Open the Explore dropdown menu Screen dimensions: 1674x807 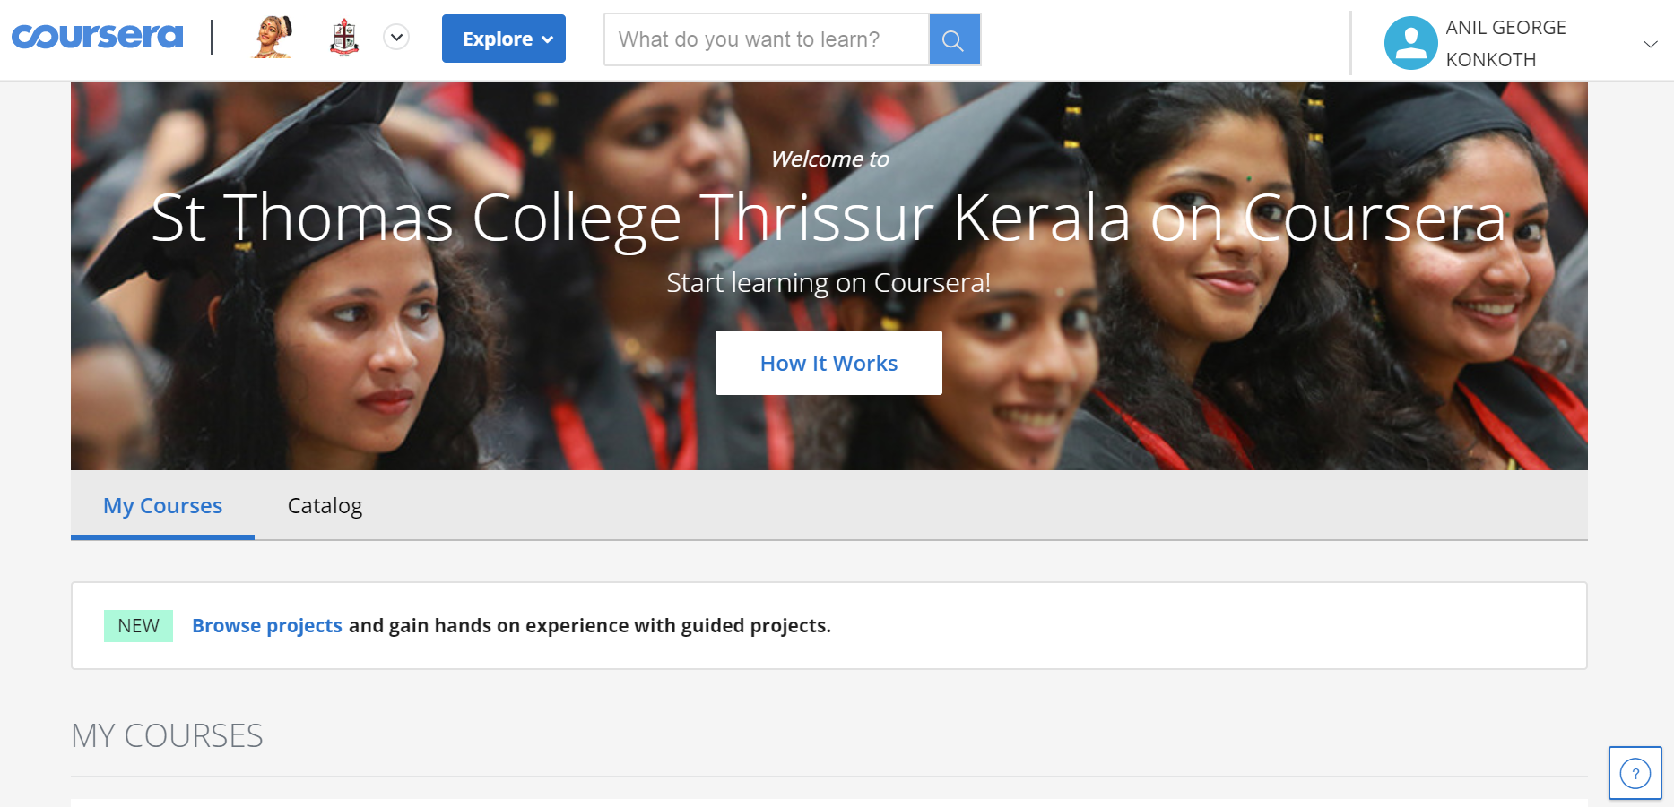click(x=504, y=39)
